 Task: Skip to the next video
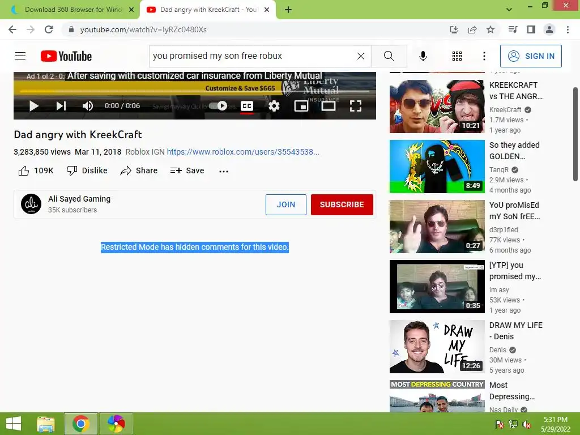pyautogui.click(x=61, y=106)
